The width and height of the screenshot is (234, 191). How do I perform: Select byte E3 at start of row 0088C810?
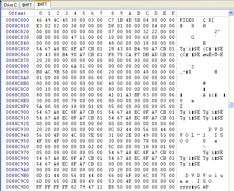point(40,26)
